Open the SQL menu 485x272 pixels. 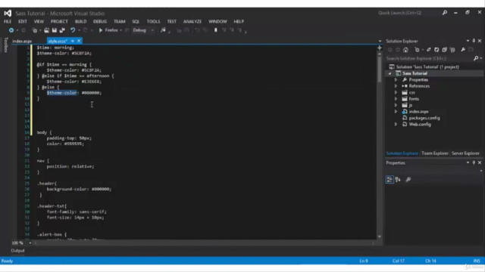(x=136, y=21)
